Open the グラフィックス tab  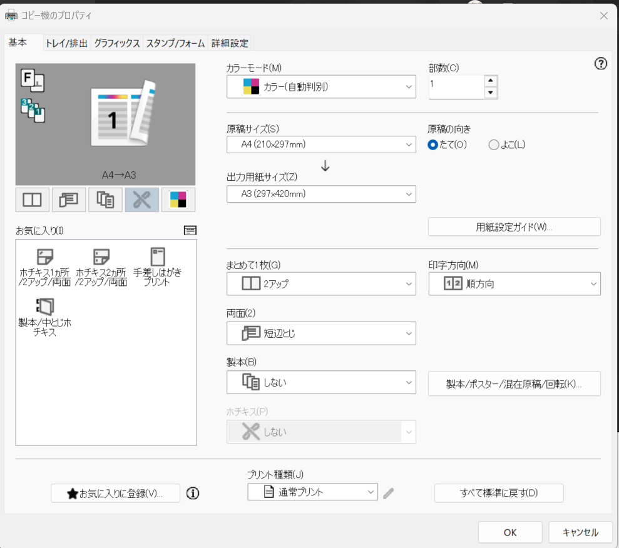coord(116,43)
